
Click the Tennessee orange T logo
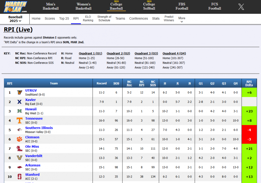tap(19, 121)
